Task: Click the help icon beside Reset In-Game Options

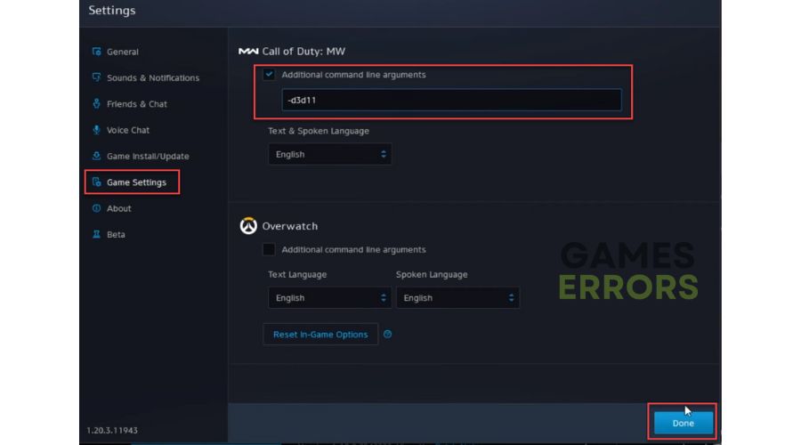Action: click(387, 334)
